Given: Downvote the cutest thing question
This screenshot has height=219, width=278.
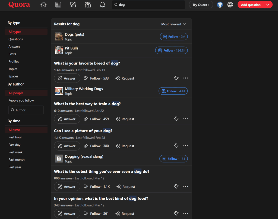Looking at the screenshot, I should coord(176,186).
